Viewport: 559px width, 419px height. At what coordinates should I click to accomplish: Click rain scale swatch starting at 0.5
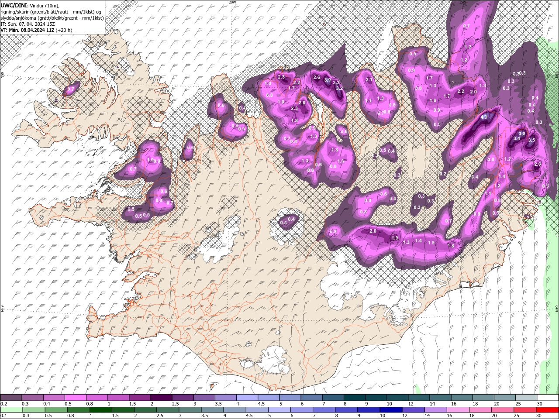(56, 410)
